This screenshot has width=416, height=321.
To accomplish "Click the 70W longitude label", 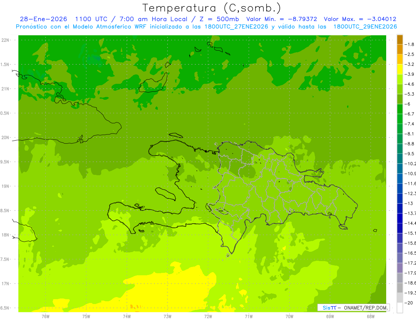I will click(289, 316).
